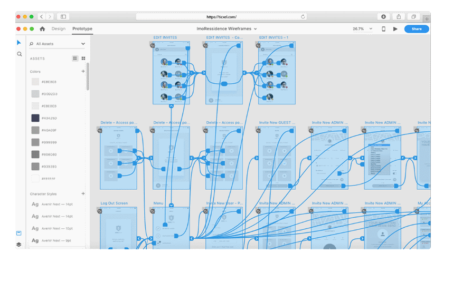Viewport: 453px width, 282px height.
Task: Select the Menu artboard title
Action: click(x=158, y=203)
